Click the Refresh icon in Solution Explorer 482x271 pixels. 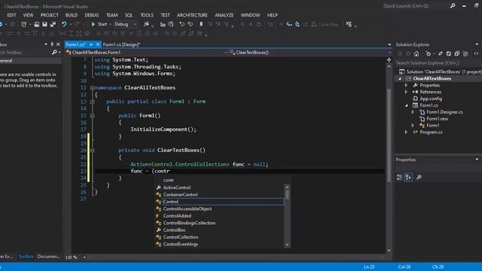[449, 53]
